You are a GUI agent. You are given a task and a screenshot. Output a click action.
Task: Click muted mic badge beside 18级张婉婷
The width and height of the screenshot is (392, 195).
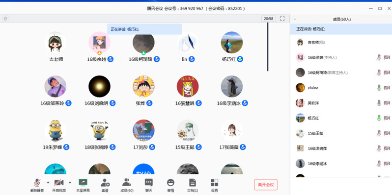click(112, 147)
